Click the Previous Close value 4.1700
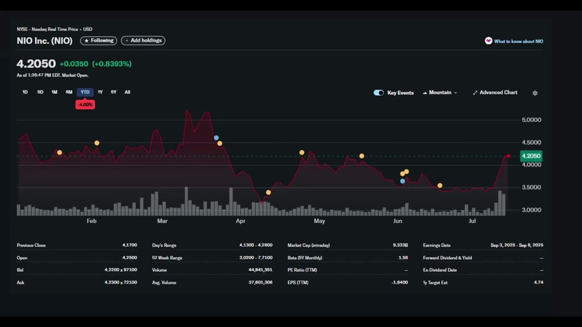The image size is (582, 327). coord(129,246)
